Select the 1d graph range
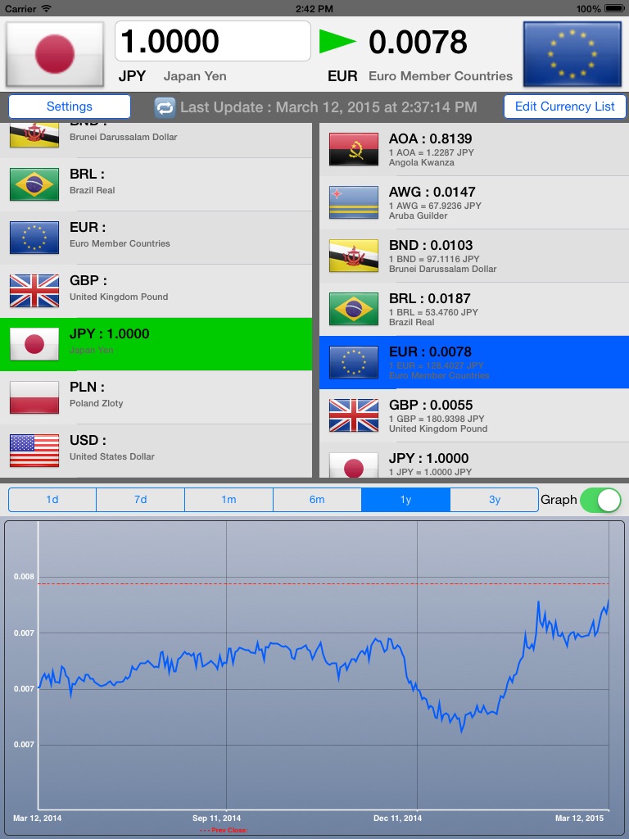The width and height of the screenshot is (629, 839). 52,500
